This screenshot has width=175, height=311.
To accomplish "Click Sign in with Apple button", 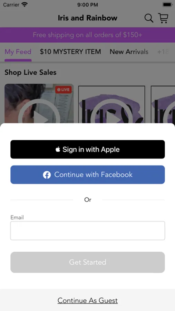I will point(88,149).
